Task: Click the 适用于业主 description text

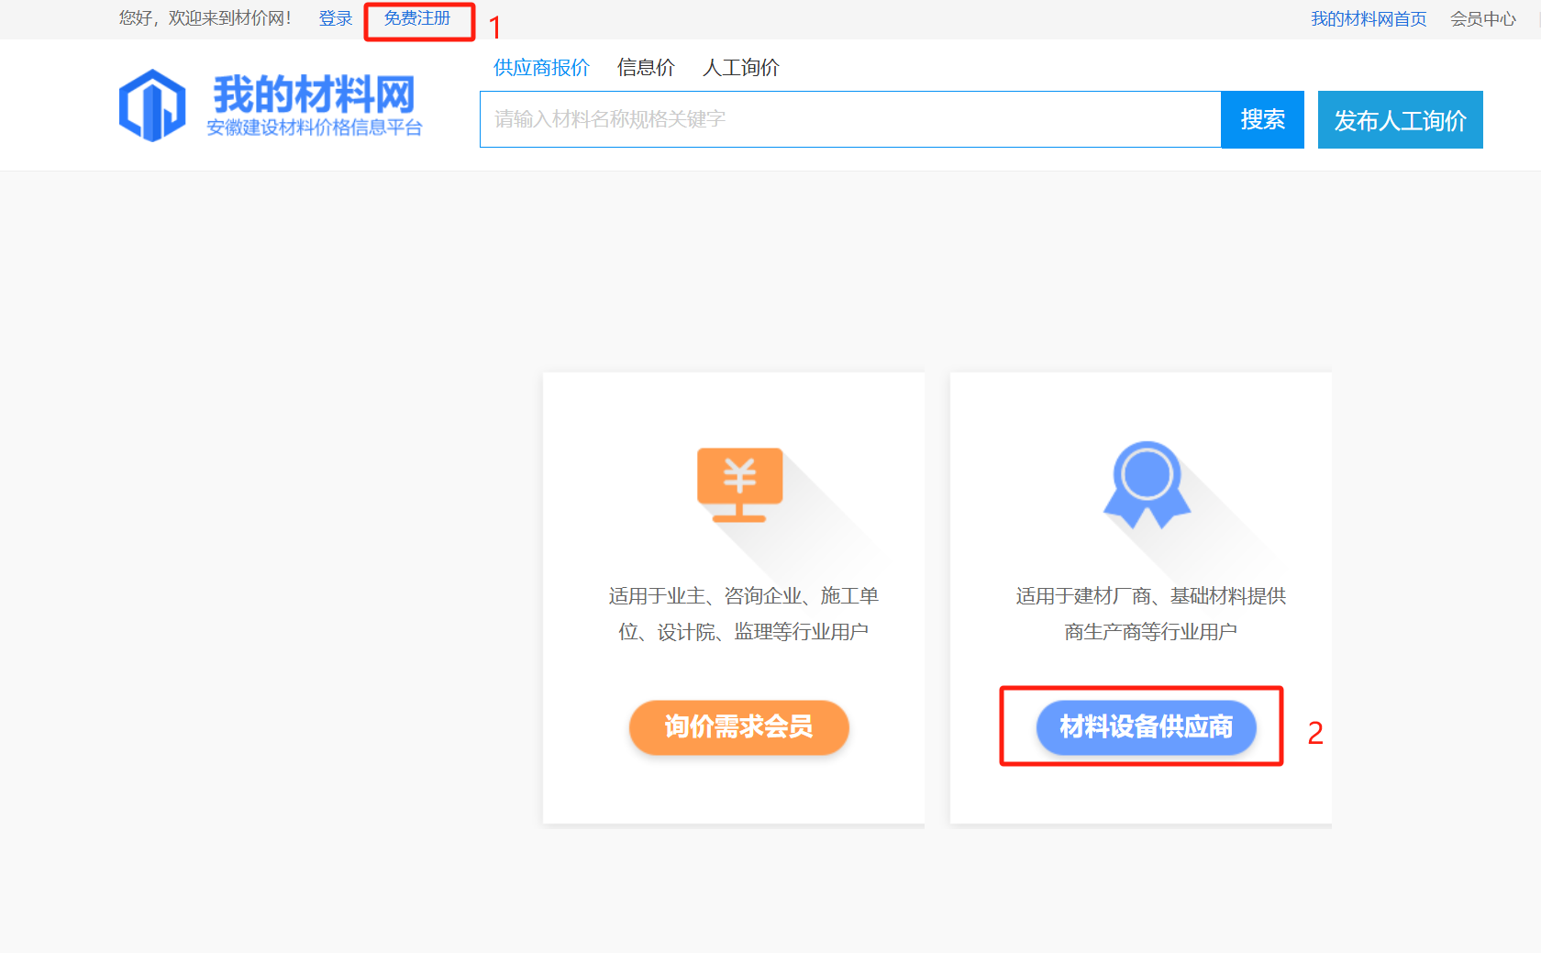Action: [743, 614]
